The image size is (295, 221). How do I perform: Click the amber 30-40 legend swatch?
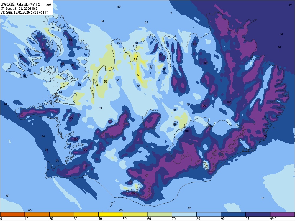click(86, 215)
